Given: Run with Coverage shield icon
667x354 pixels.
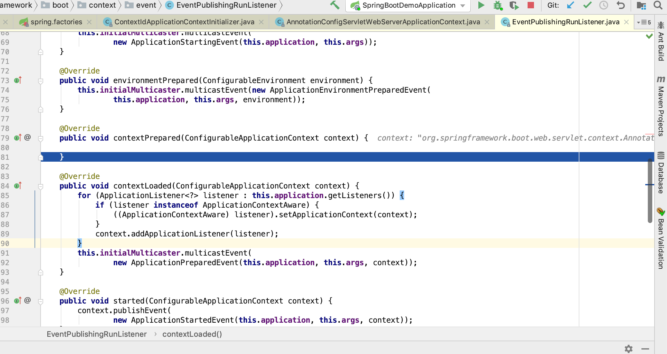Looking at the screenshot, I should (514, 5).
